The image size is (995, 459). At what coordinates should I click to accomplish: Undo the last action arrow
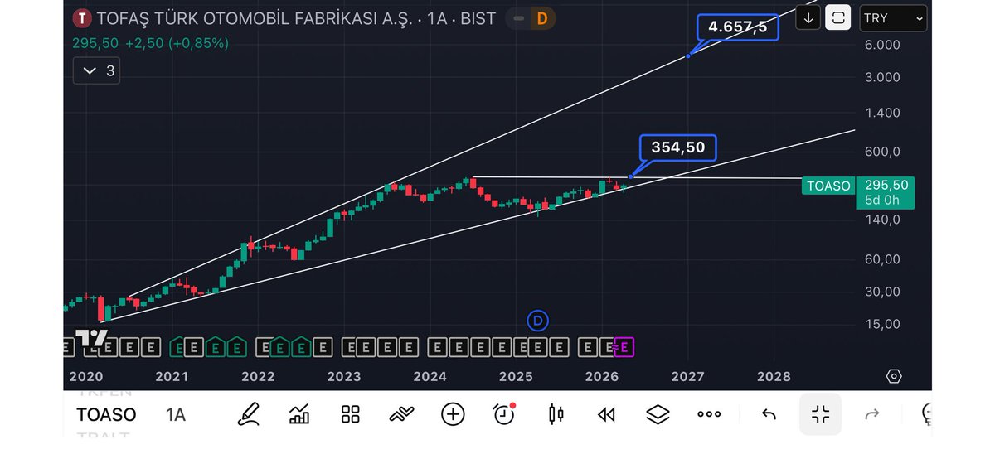click(x=769, y=414)
